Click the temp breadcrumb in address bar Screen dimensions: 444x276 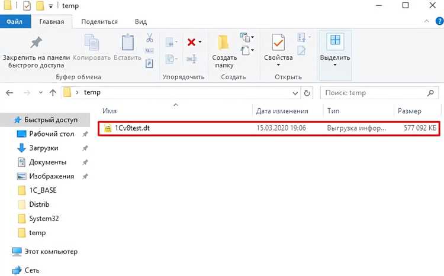[92, 92]
